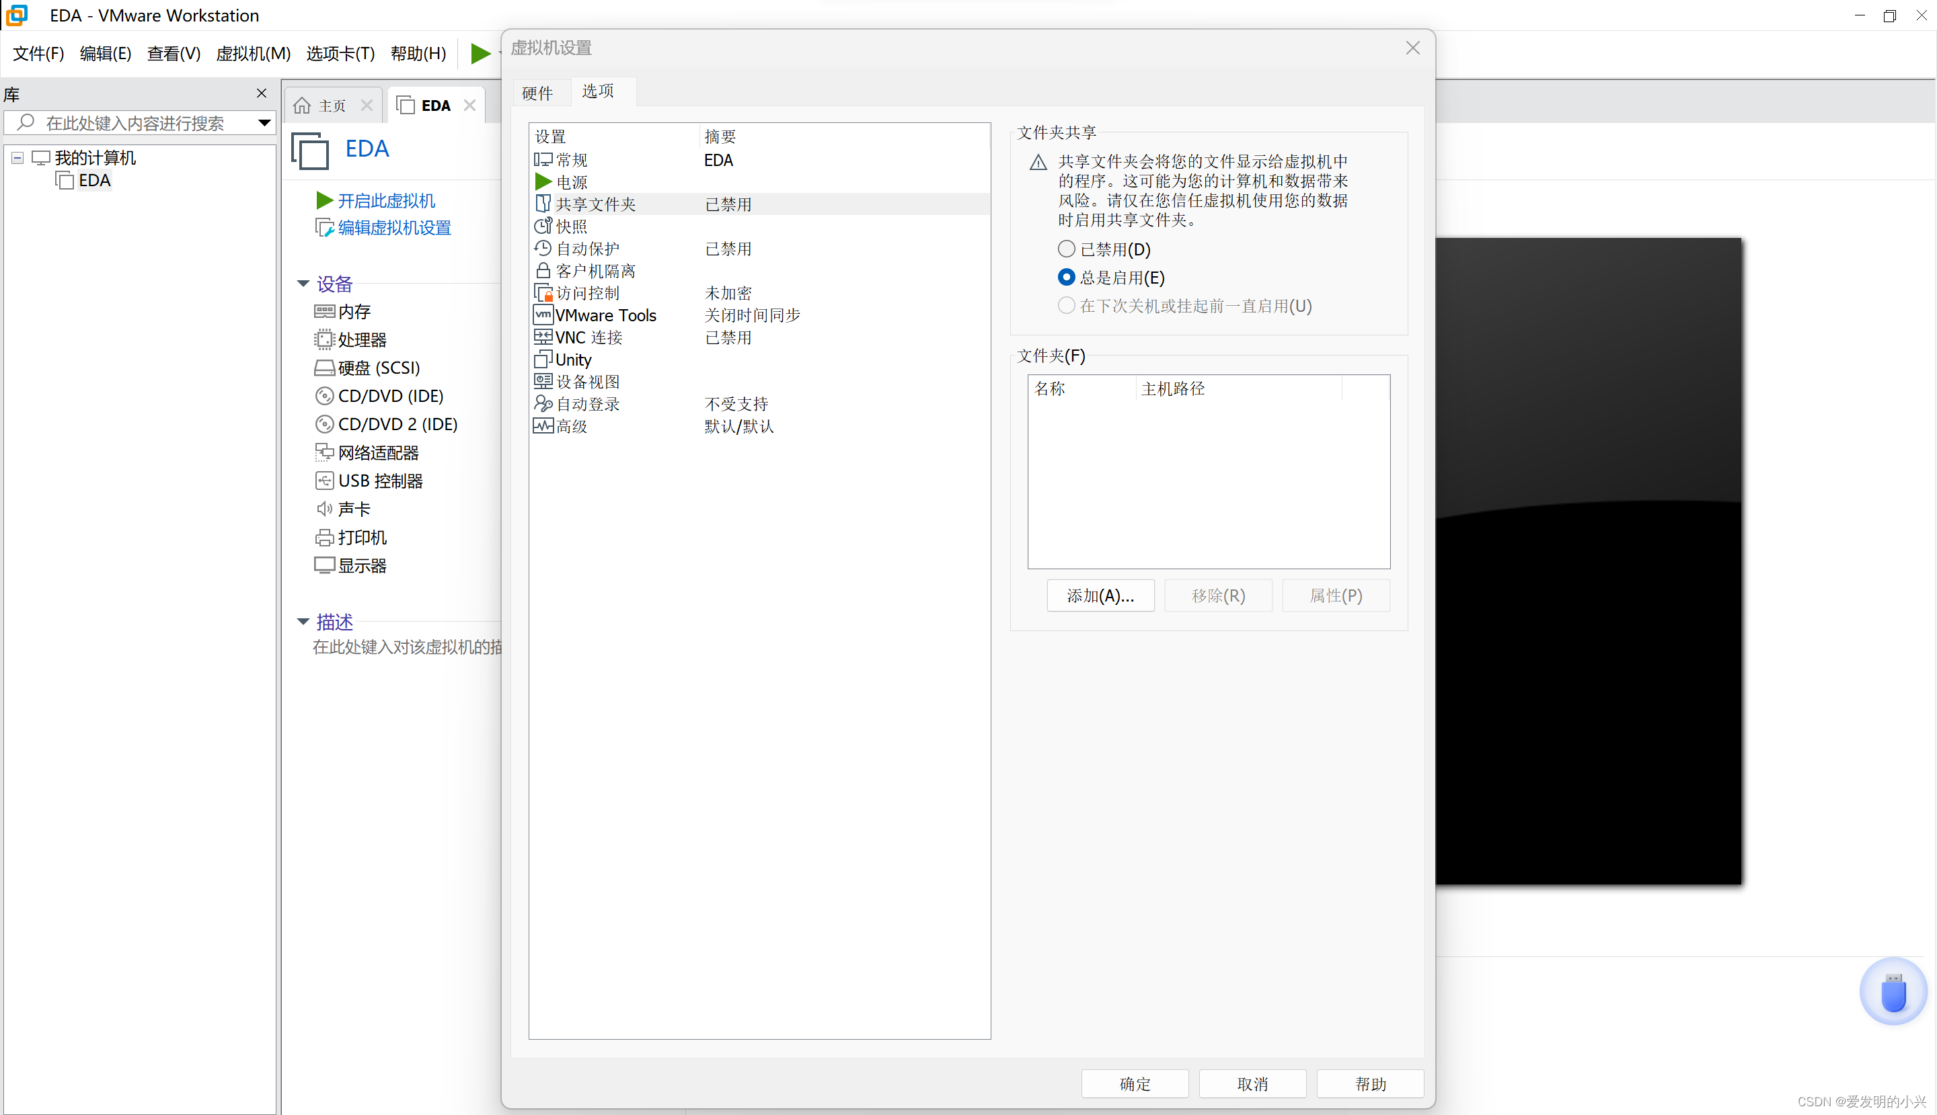The width and height of the screenshot is (1937, 1115).
Task: Click the 添加(A)... button
Action: pos(1100,595)
